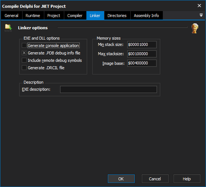
Task: Edit the Image base value
Action: pos(142,63)
